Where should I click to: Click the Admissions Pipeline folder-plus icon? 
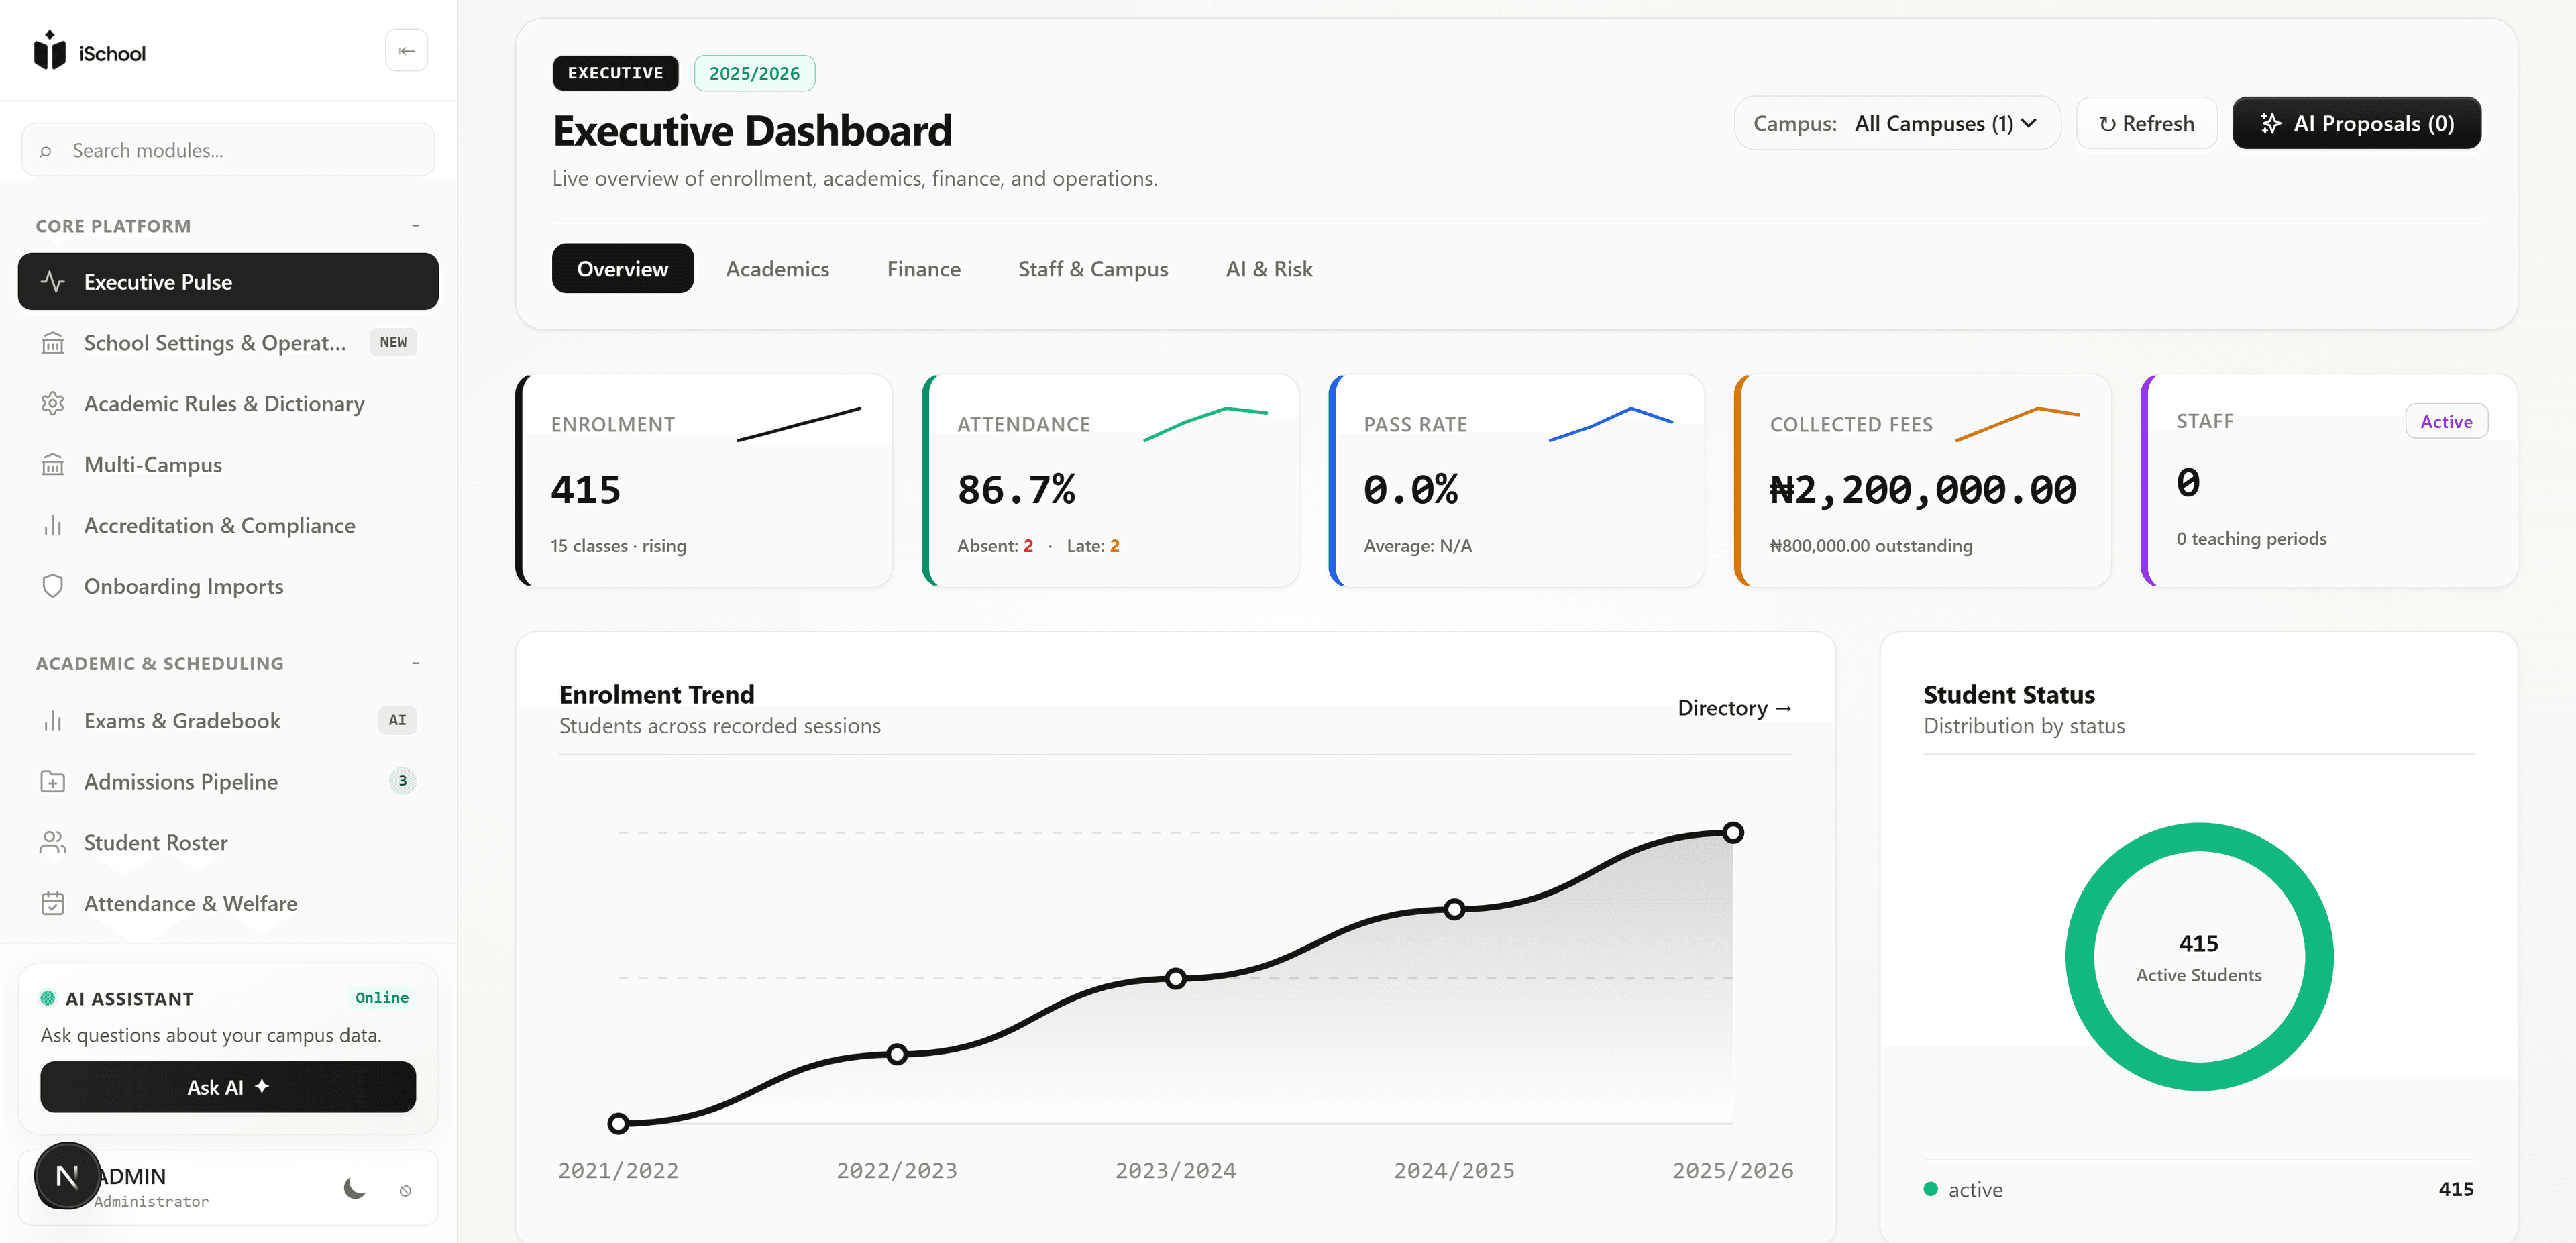point(53,782)
